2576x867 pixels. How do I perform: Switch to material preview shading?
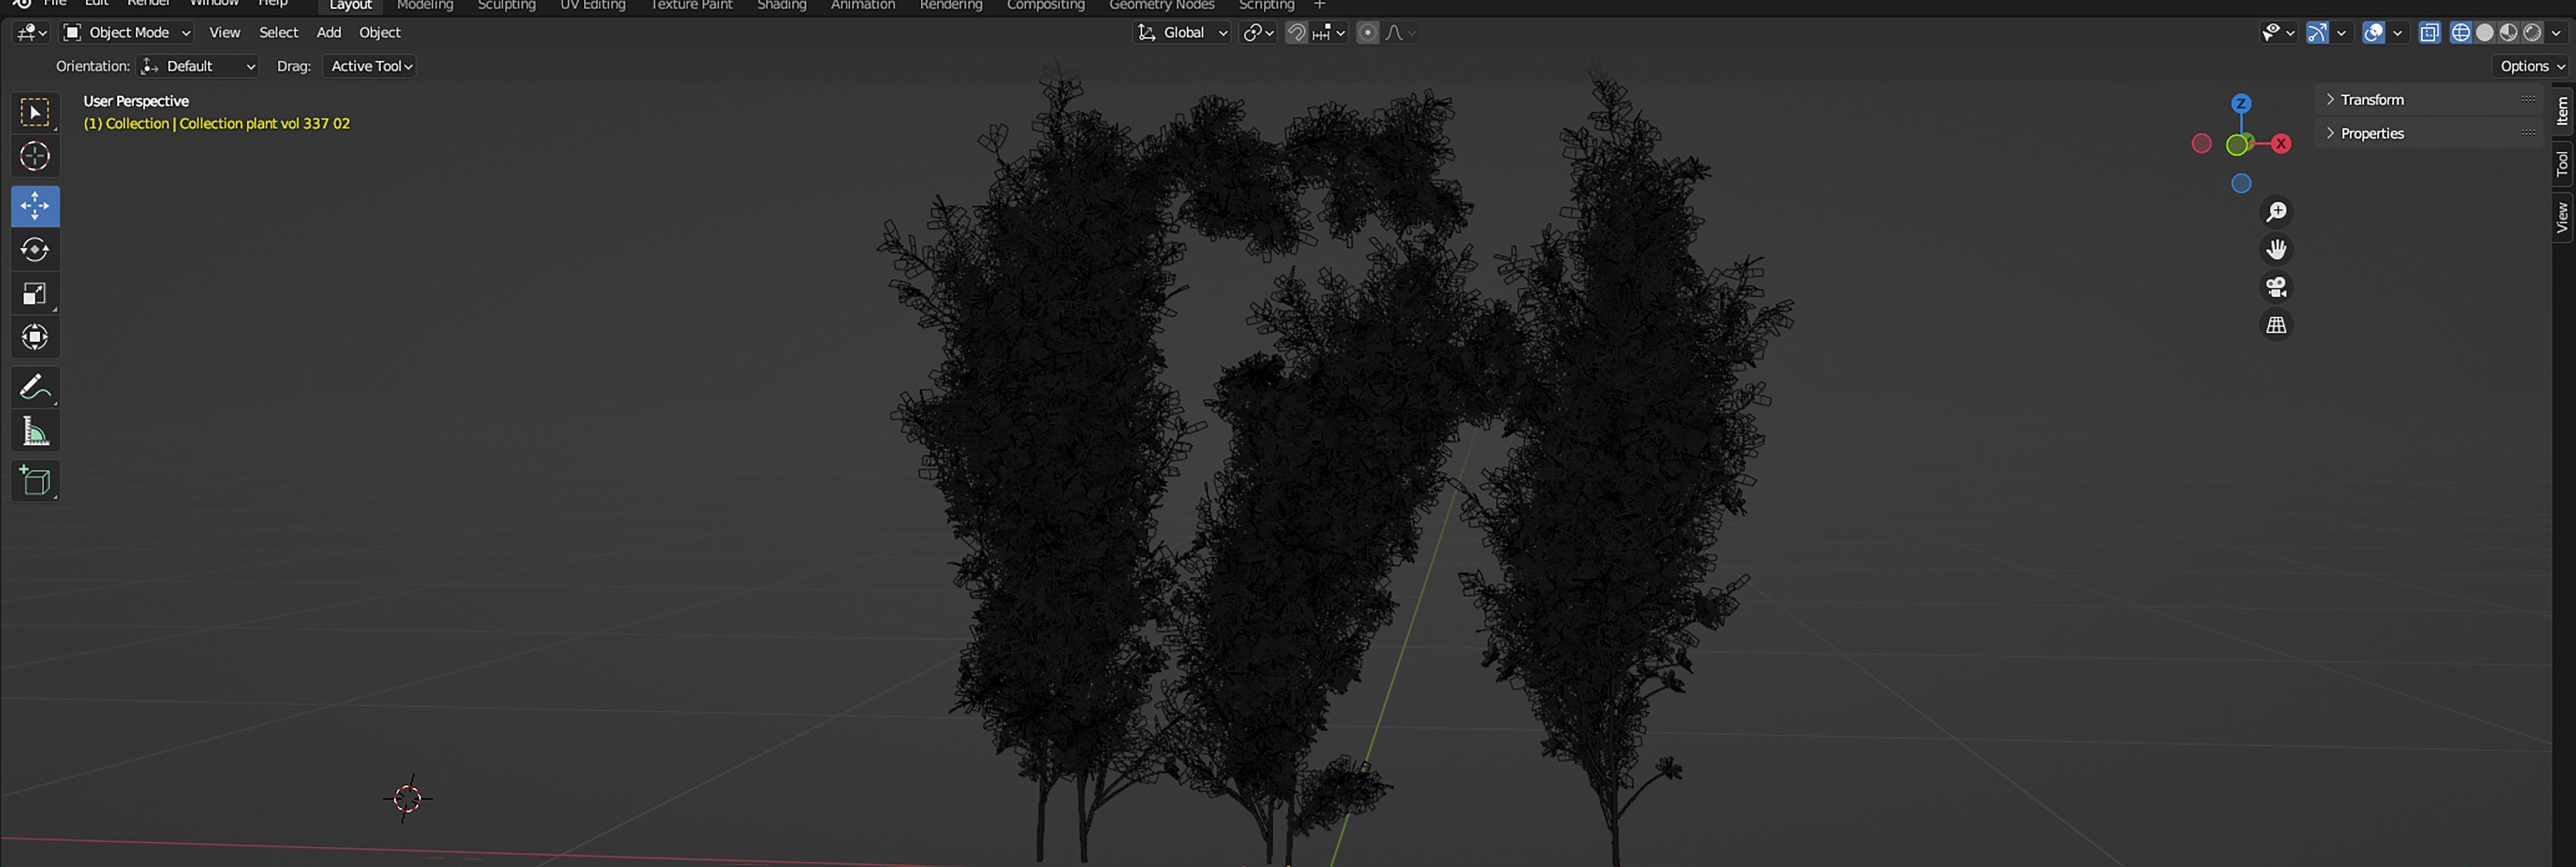pos(2508,33)
